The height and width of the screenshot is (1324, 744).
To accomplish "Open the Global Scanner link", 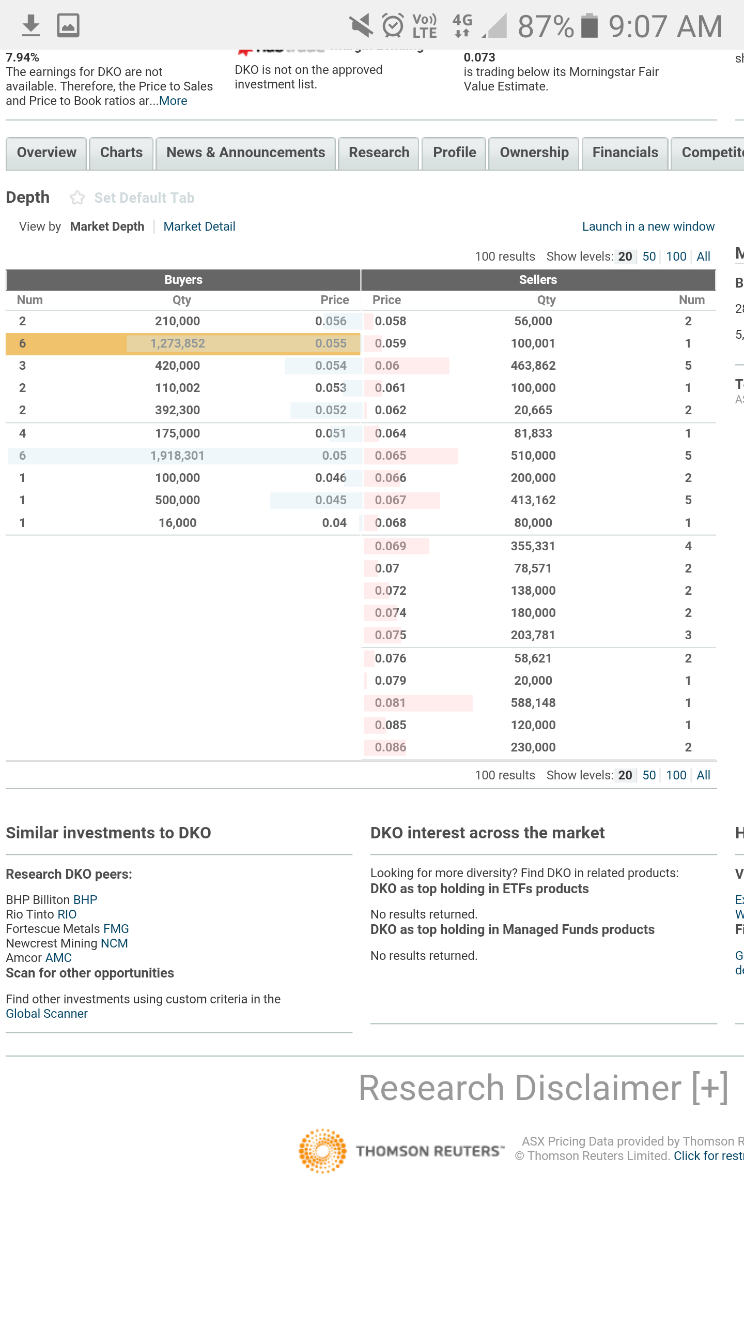I will [47, 1014].
